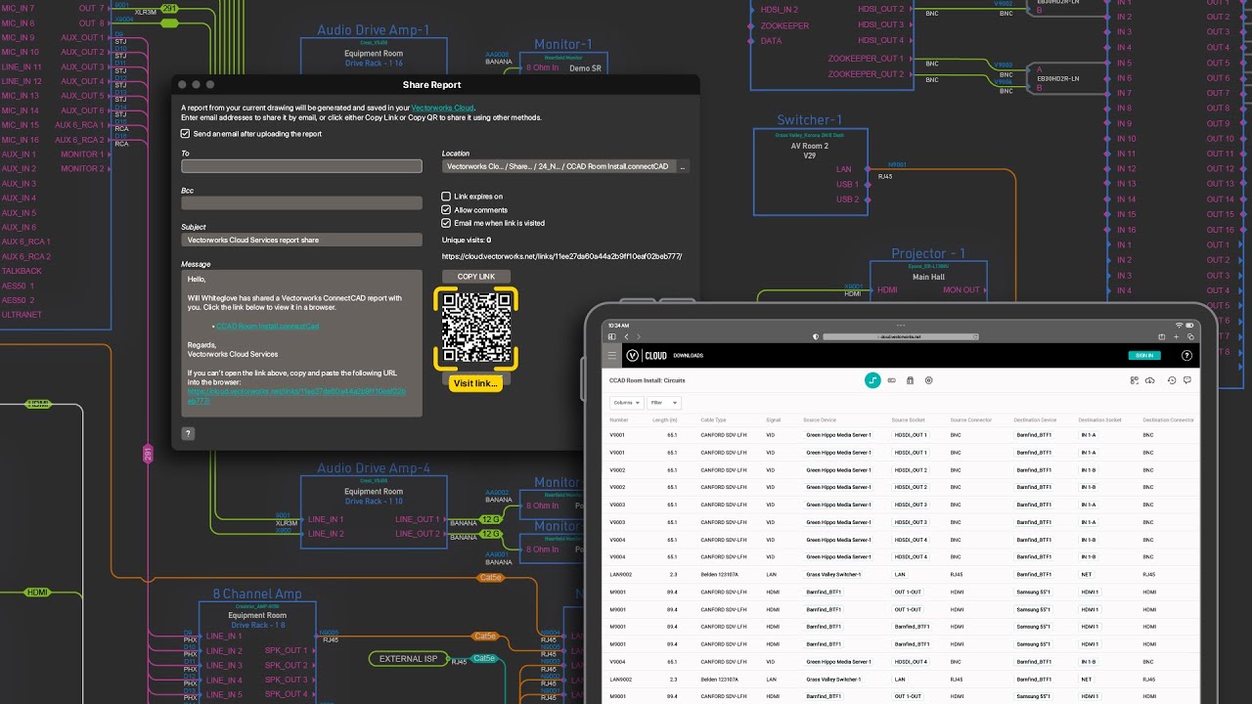Click the COPY LINK button
This screenshot has width=1252, height=704.
[476, 277]
